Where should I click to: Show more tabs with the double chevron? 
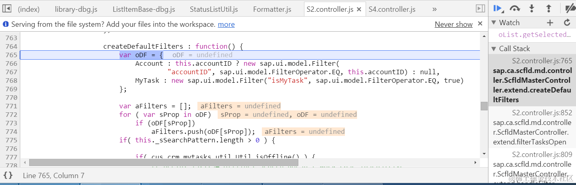point(435,9)
